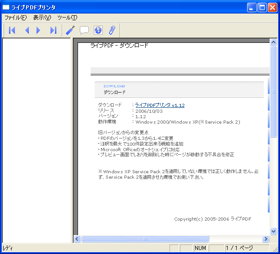Click the vertical scrollbar thumb
The width and height of the screenshot is (280, 254).
273,92
